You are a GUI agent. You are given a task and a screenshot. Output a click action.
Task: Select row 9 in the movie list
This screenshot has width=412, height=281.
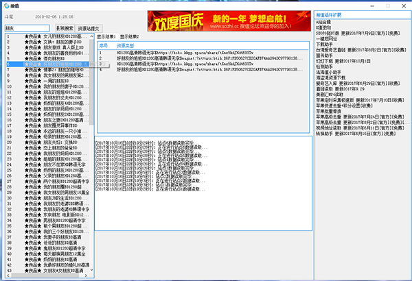(x=48, y=81)
